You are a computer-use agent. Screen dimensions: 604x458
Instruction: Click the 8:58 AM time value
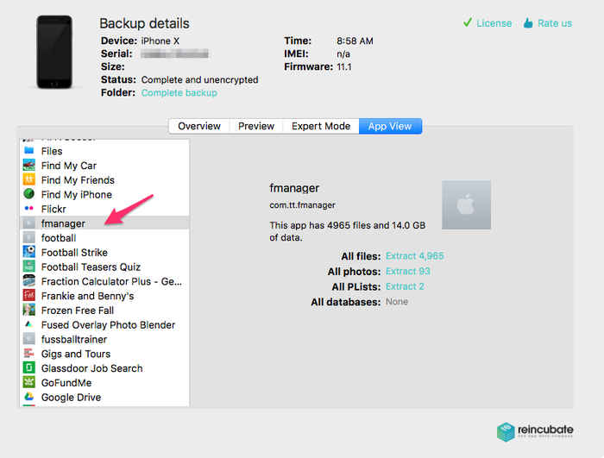tap(355, 41)
